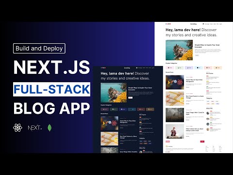
Task: Click the green MongoDB leaf logo
Action: pyautogui.click(x=50, y=128)
